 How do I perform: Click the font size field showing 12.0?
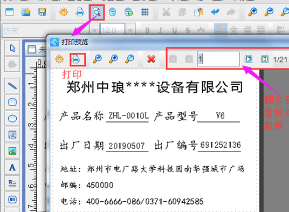pos(112,30)
